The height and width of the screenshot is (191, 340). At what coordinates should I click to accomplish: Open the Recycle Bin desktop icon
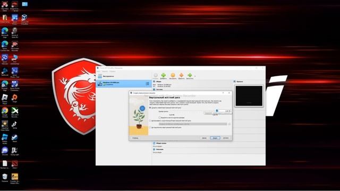tap(5, 178)
